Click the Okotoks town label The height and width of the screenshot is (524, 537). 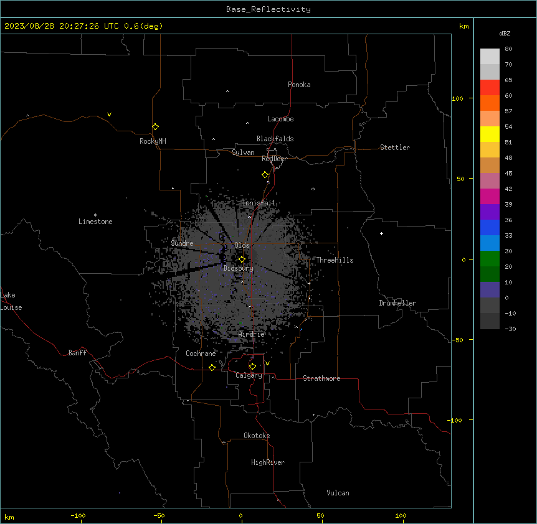coord(257,436)
